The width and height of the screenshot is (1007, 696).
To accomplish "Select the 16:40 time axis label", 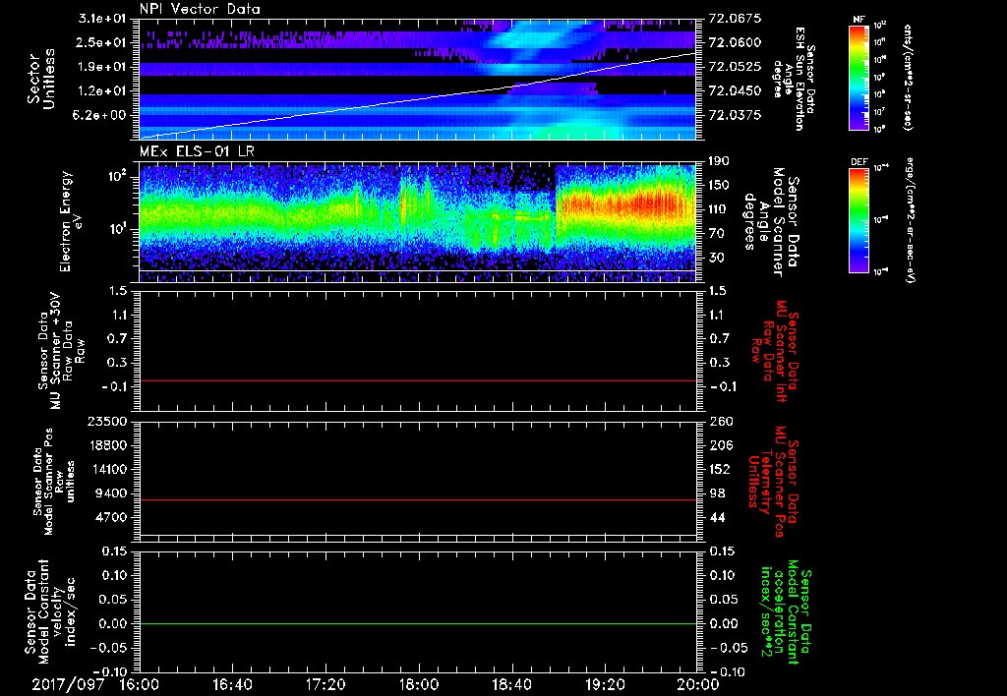I will pyautogui.click(x=232, y=682).
